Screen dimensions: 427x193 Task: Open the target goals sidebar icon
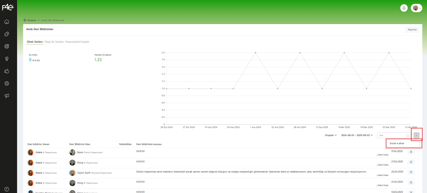[x=7, y=46]
